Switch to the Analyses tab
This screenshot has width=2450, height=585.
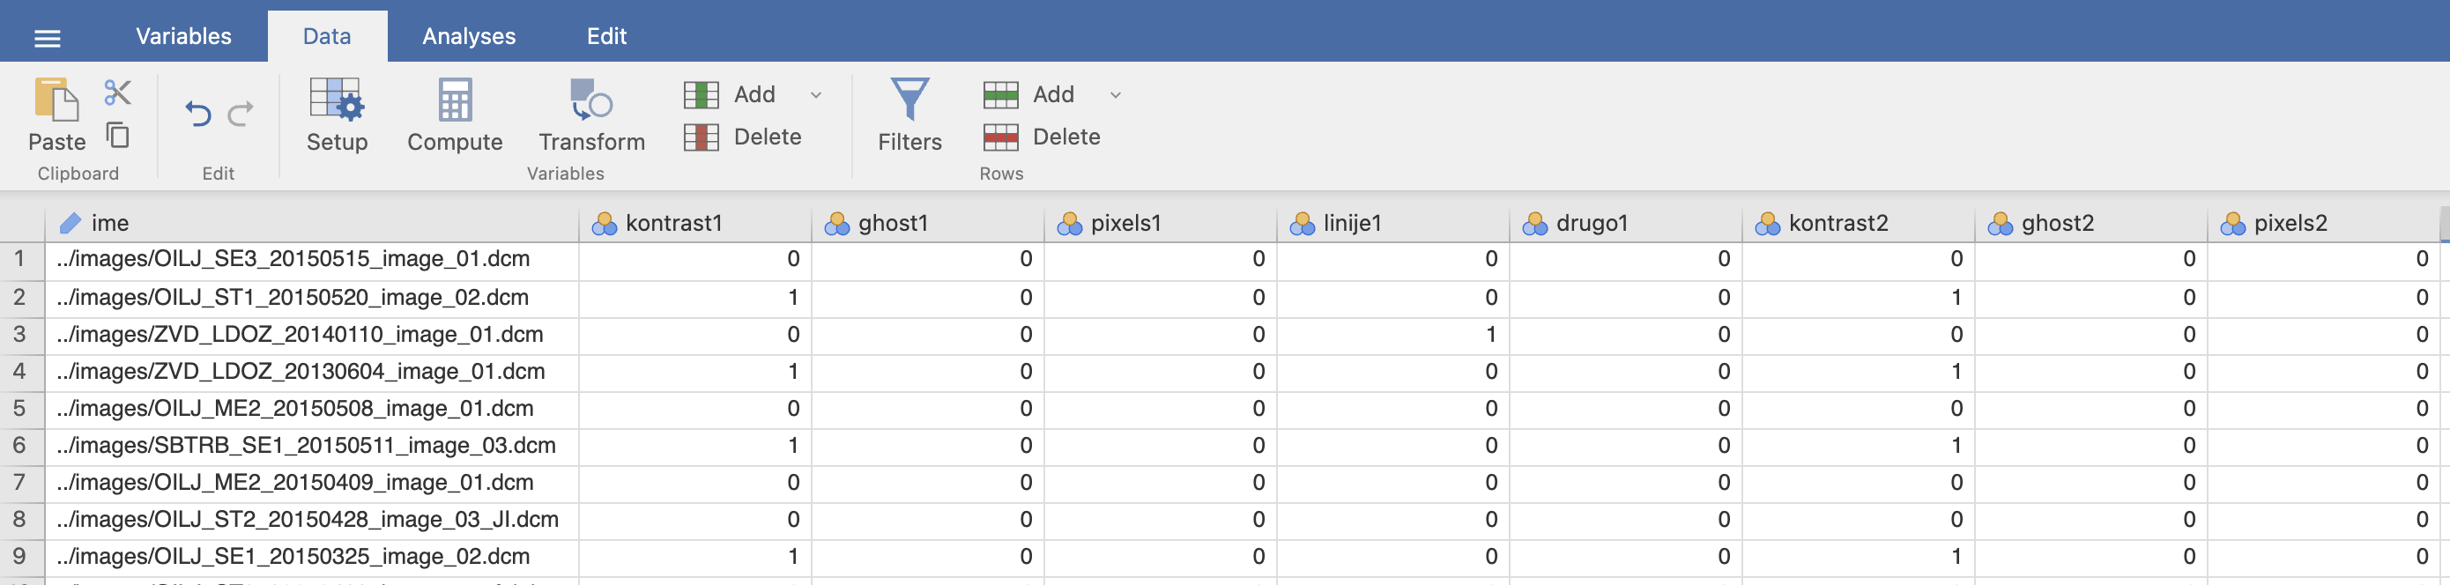[469, 36]
